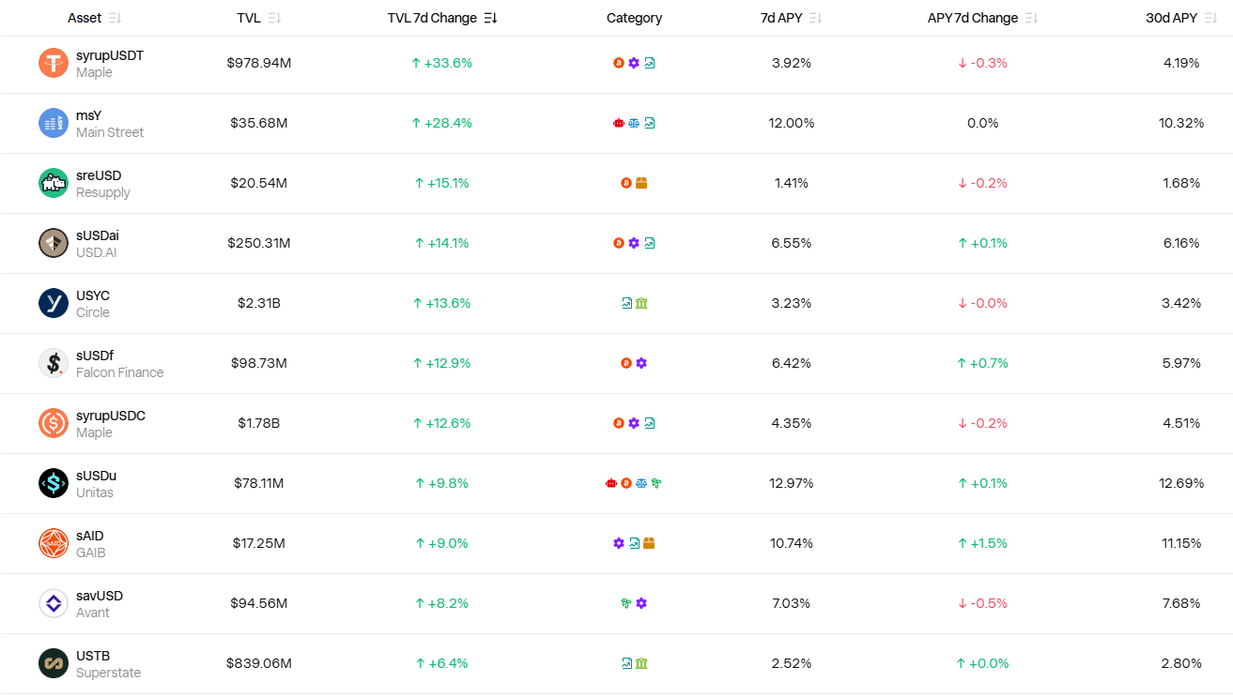The image size is (1233, 697).
Task: Click the teal chart category icon for sUSDai
Action: 650,243
